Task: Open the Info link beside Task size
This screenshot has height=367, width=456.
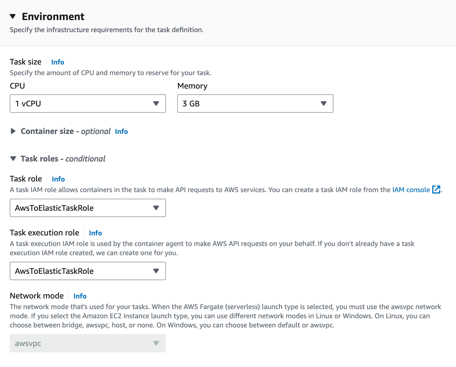Action: click(58, 62)
